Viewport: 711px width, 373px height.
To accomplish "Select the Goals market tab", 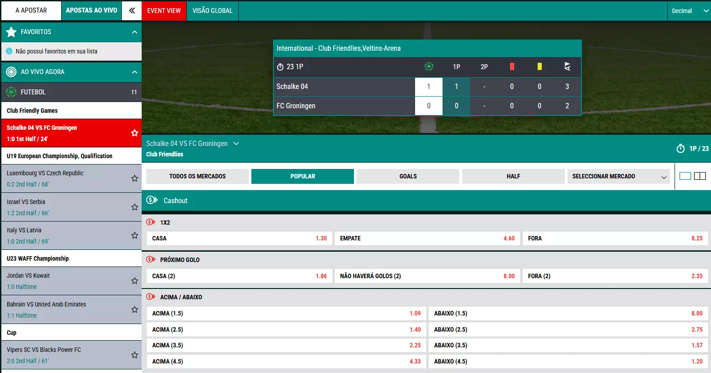I will (x=407, y=177).
